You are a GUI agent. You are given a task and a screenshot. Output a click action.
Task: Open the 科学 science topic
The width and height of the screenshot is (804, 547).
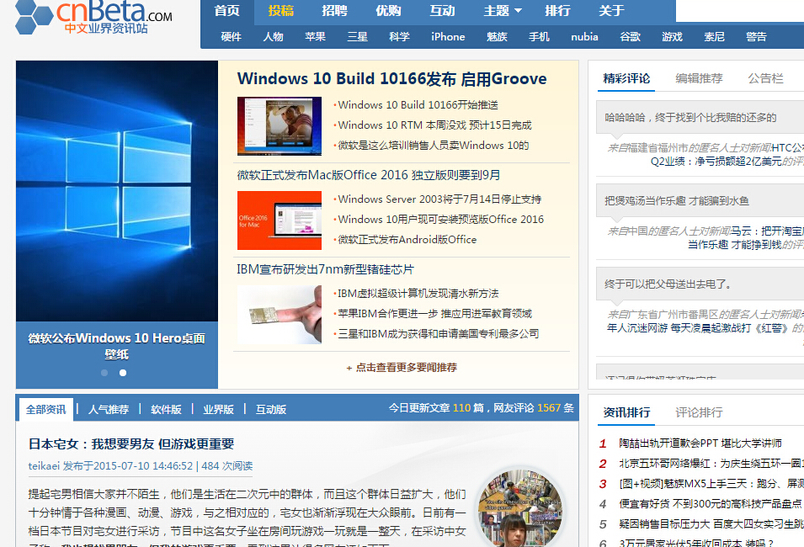(399, 37)
